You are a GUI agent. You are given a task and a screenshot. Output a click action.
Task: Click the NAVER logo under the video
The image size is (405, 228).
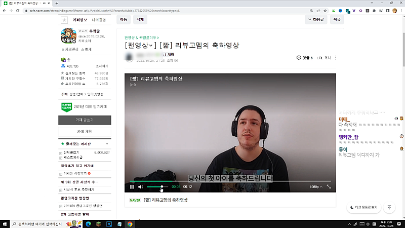[x=135, y=200]
